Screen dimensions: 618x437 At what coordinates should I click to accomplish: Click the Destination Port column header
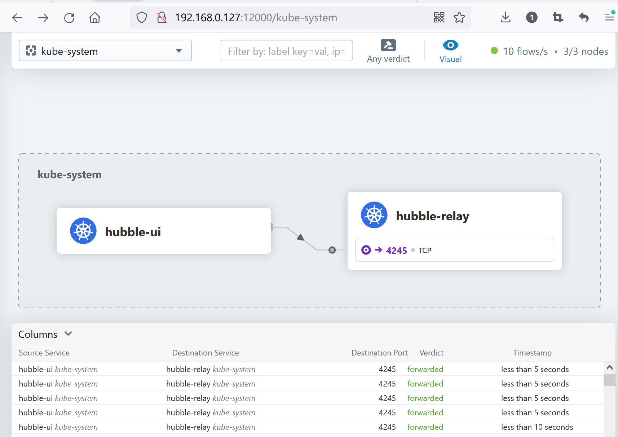click(x=380, y=353)
